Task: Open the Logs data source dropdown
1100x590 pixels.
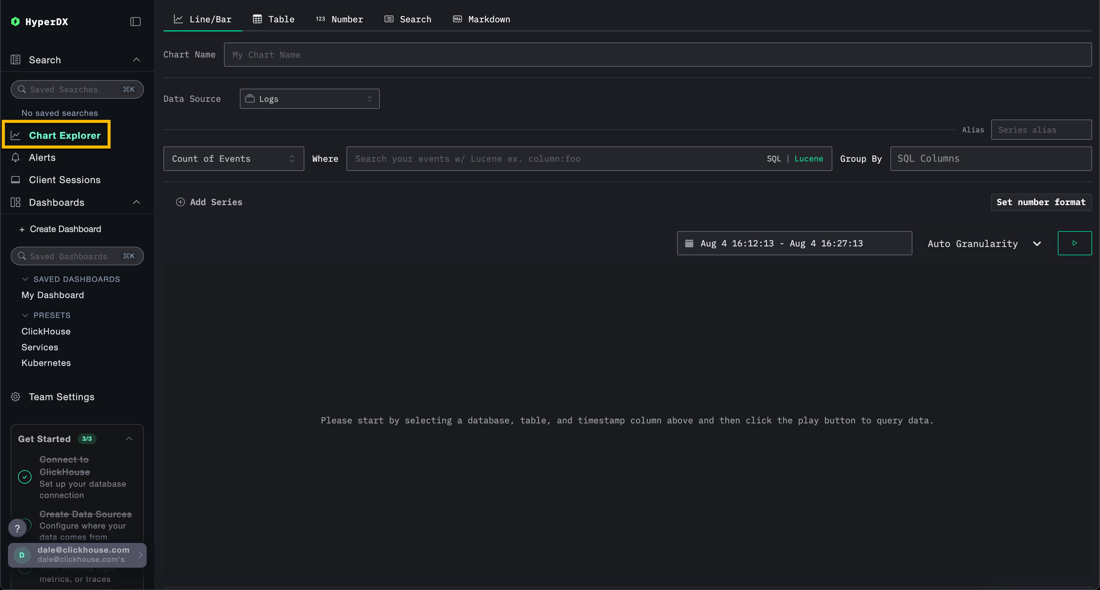Action: pyautogui.click(x=309, y=99)
